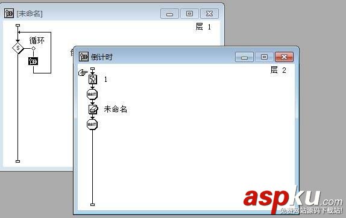Click the flowline end marker in 倒计时
The height and width of the screenshot is (218, 346).
click(x=92, y=205)
